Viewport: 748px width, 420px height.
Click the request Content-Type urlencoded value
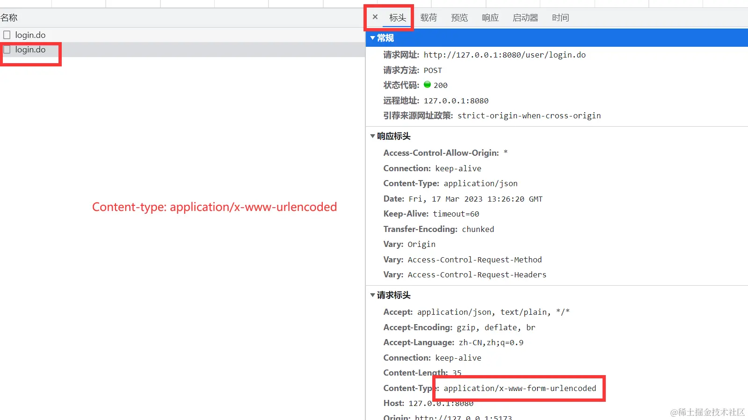520,388
